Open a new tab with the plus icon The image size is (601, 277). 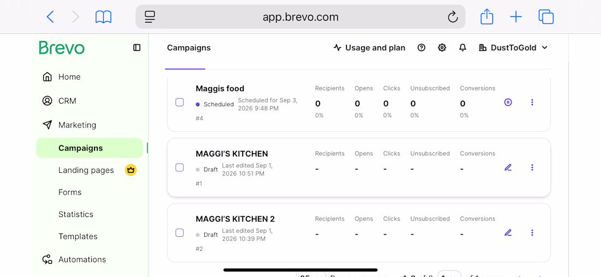(x=516, y=17)
